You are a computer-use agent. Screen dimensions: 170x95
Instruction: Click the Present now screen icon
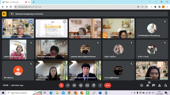click(x=87, y=85)
